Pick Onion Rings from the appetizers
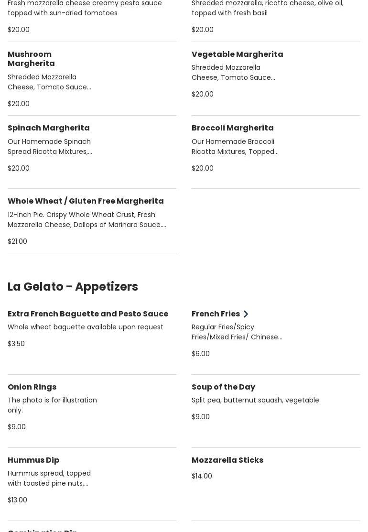This screenshot has width=368, height=532. point(32,387)
